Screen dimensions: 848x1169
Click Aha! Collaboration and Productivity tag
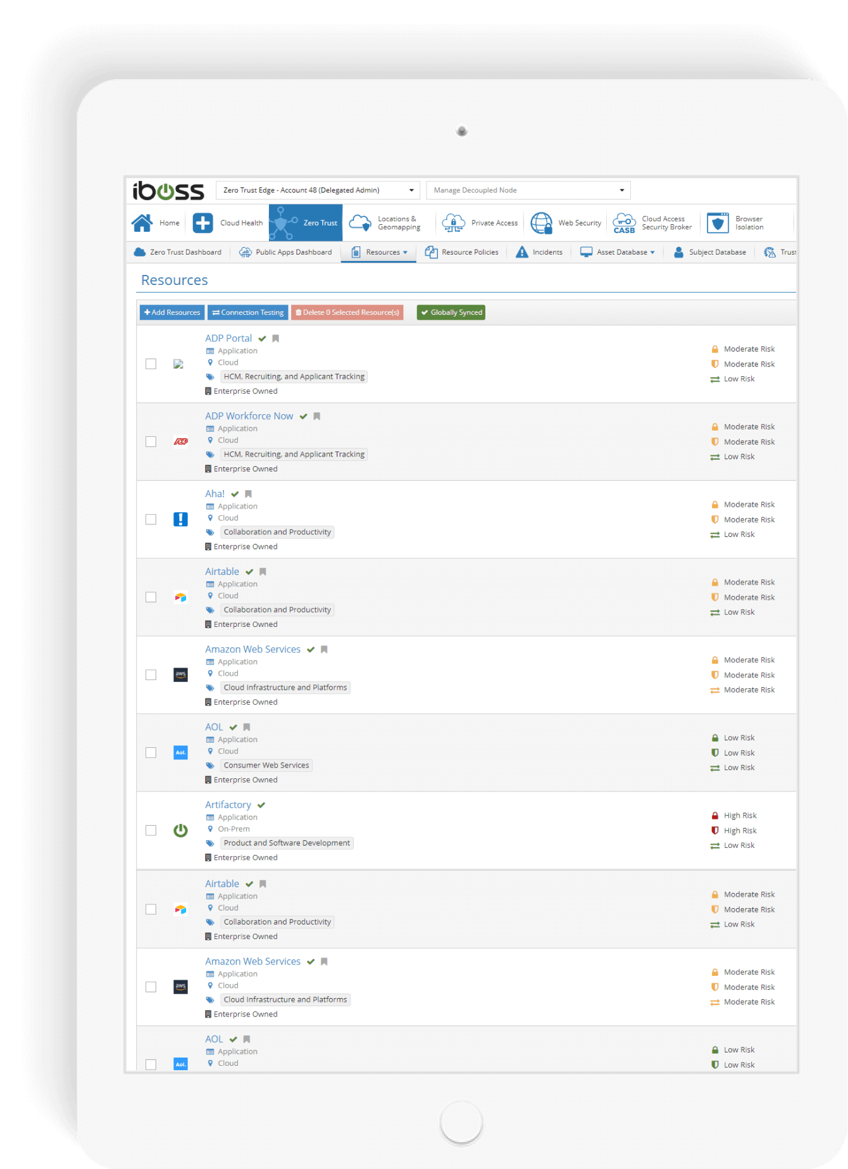277,532
